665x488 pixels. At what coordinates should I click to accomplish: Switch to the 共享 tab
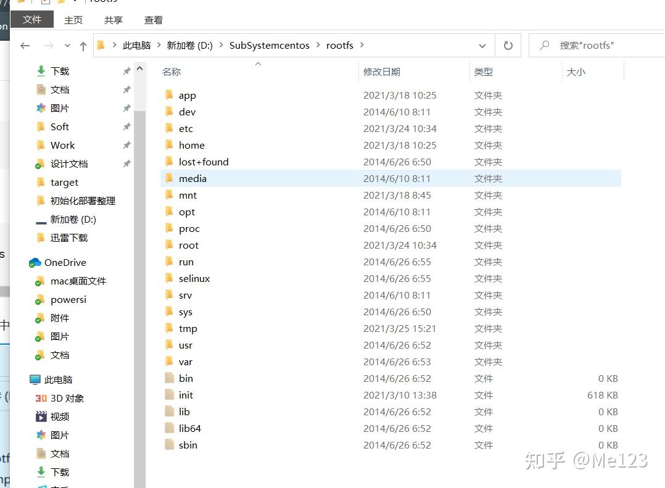tap(113, 20)
